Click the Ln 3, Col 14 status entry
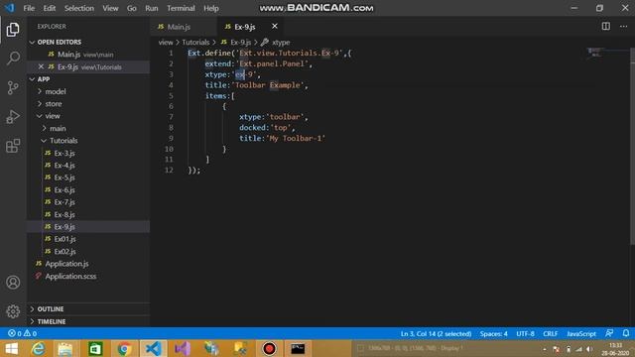 436,333
